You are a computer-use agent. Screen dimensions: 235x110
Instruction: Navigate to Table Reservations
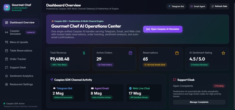[x=20, y=51]
